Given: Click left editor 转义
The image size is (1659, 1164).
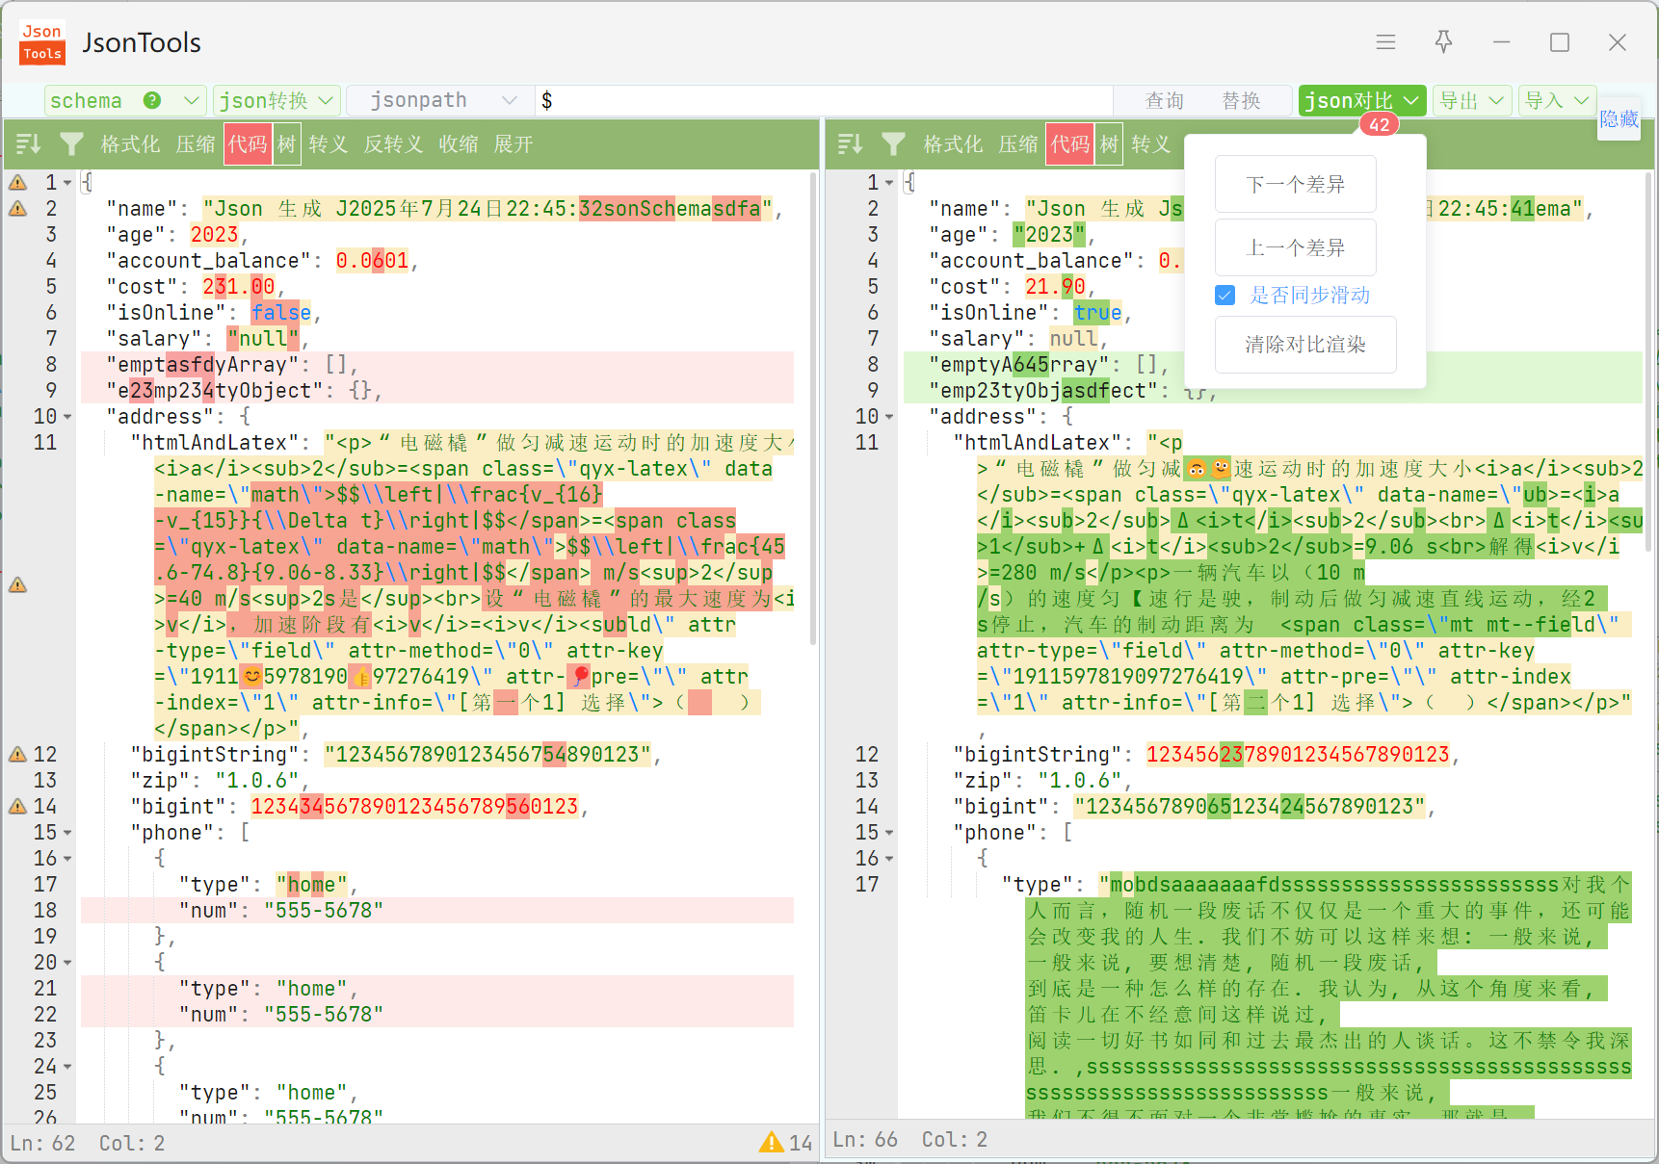Looking at the screenshot, I should [x=329, y=144].
